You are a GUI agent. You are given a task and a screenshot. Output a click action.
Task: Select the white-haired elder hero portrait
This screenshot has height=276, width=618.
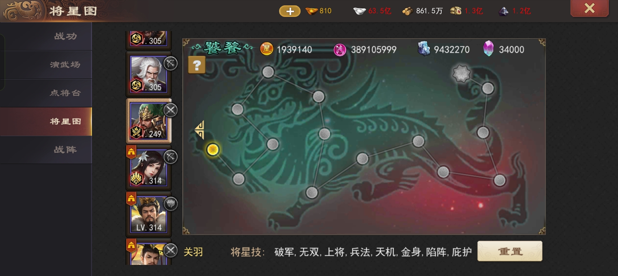(149, 74)
